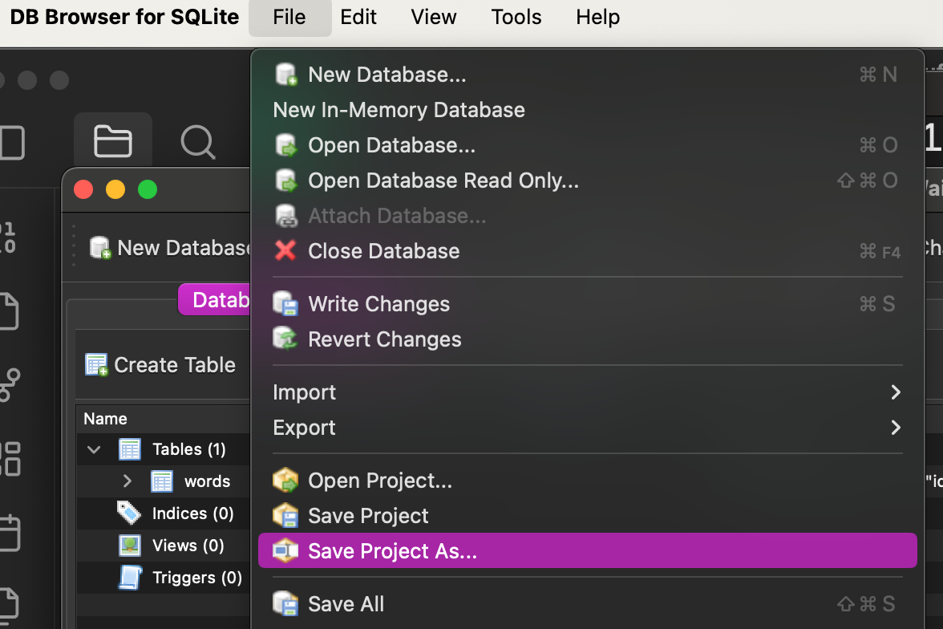Click the binary digits sidebar icon
Viewport: 943px width, 629px height.
[x=8, y=237]
